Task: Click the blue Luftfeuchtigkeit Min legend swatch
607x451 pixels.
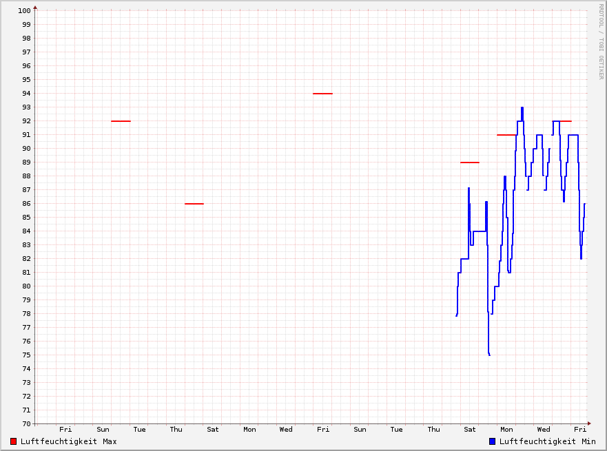Action: pos(493,441)
